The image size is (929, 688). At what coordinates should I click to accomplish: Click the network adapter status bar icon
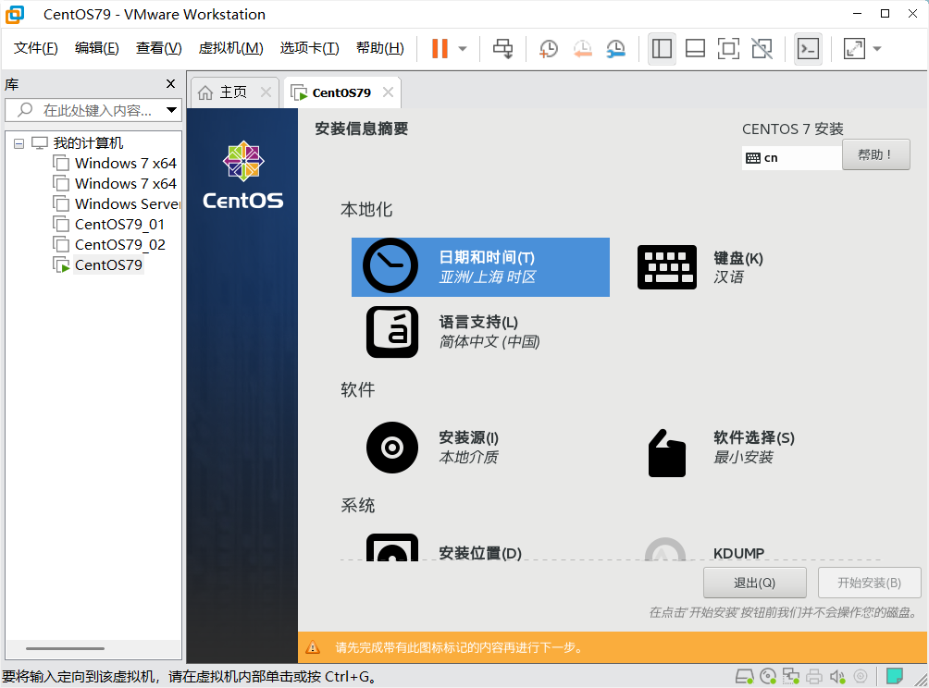pos(791,676)
